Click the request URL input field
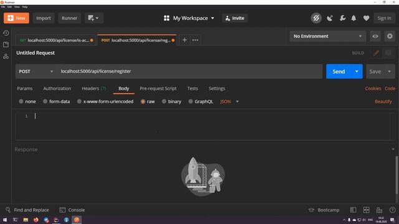Viewport: 399px width, 224px height. tap(190, 72)
